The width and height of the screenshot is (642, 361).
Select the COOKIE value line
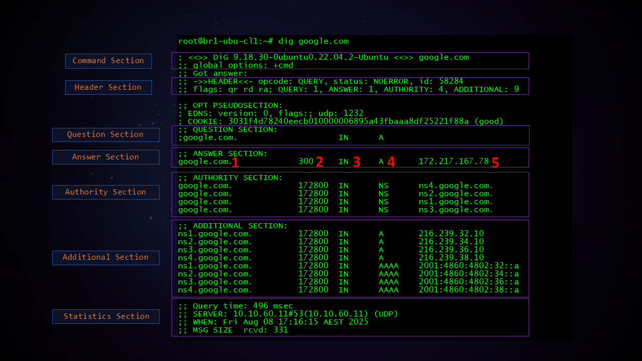341,121
